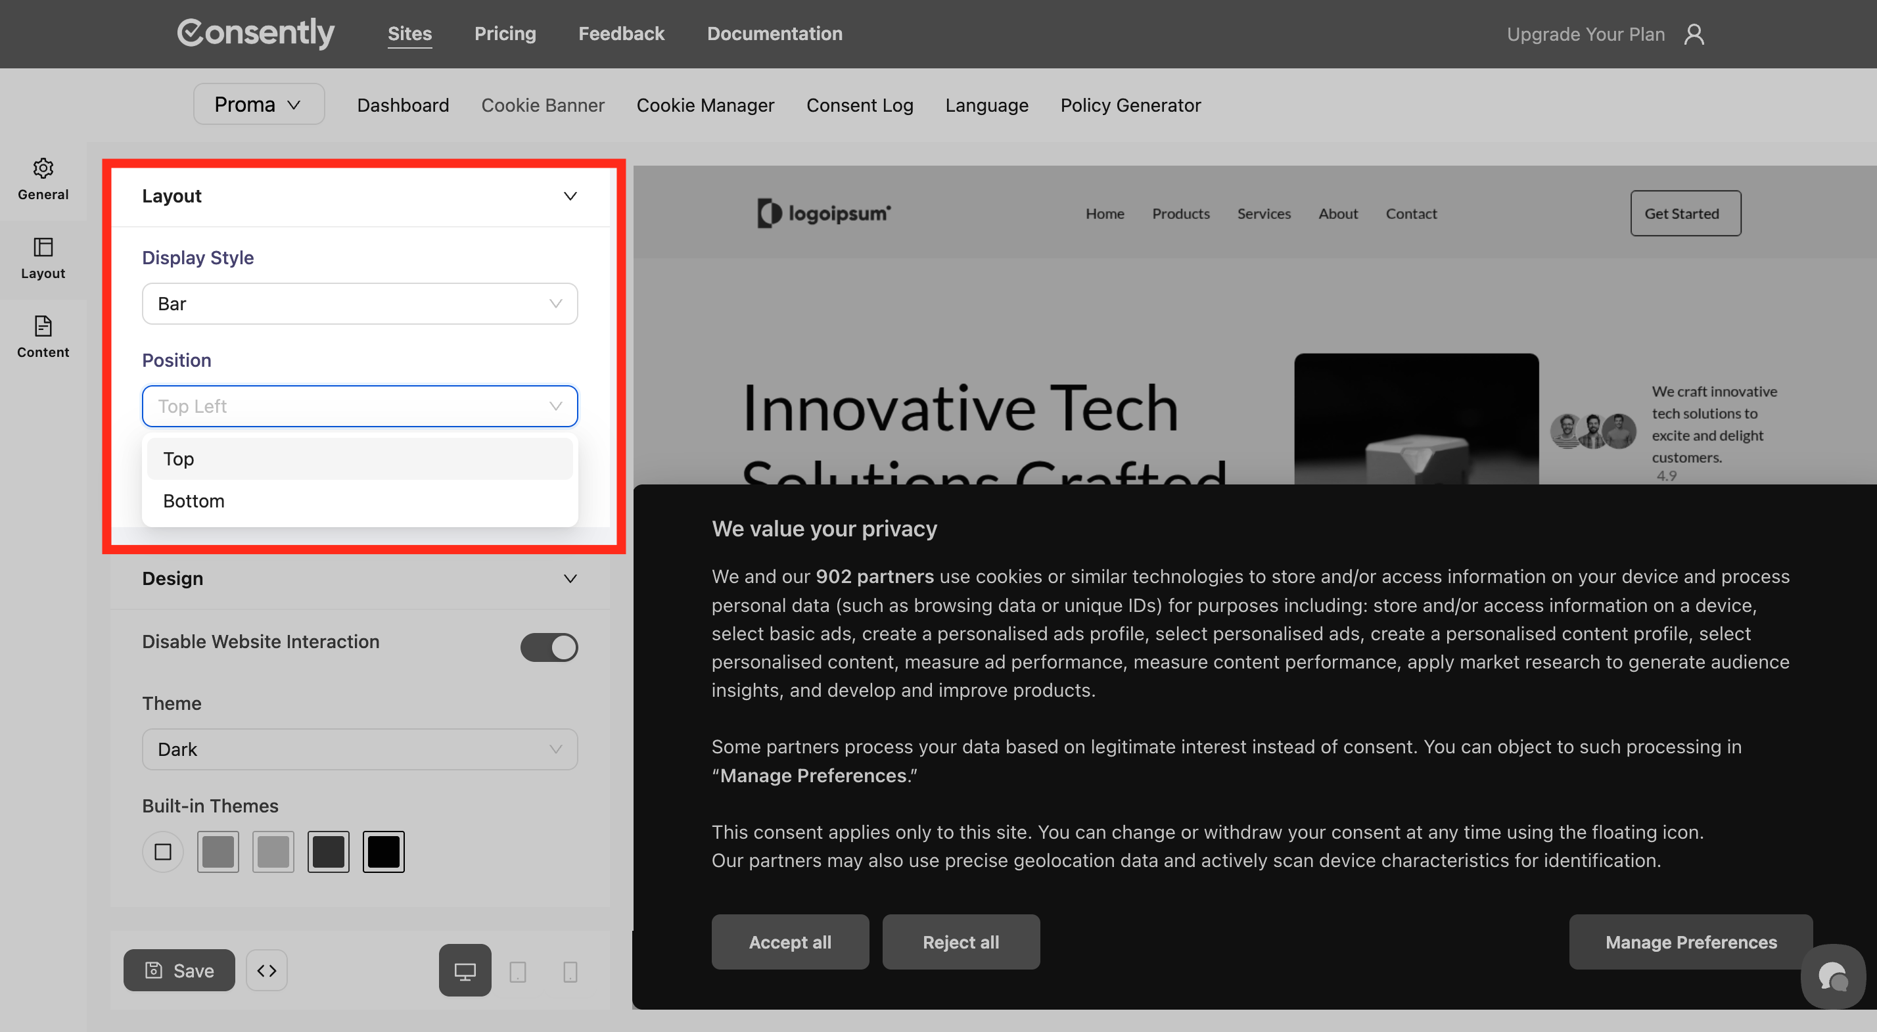Click the Save button
This screenshot has height=1032, width=1877.
pos(179,970)
